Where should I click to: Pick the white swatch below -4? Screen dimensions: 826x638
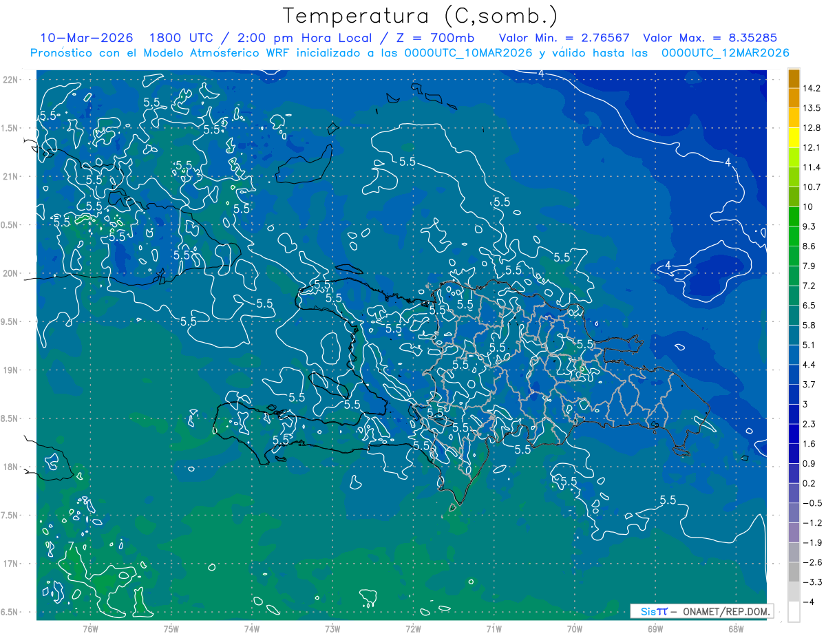click(x=794, y=612)
